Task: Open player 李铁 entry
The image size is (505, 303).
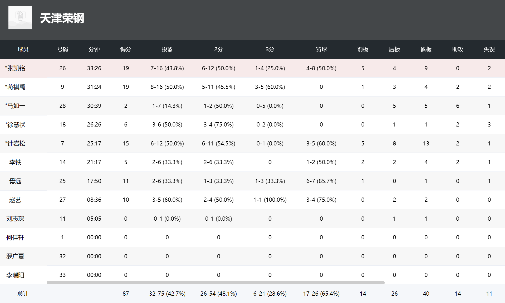Action: pos(15,162)
